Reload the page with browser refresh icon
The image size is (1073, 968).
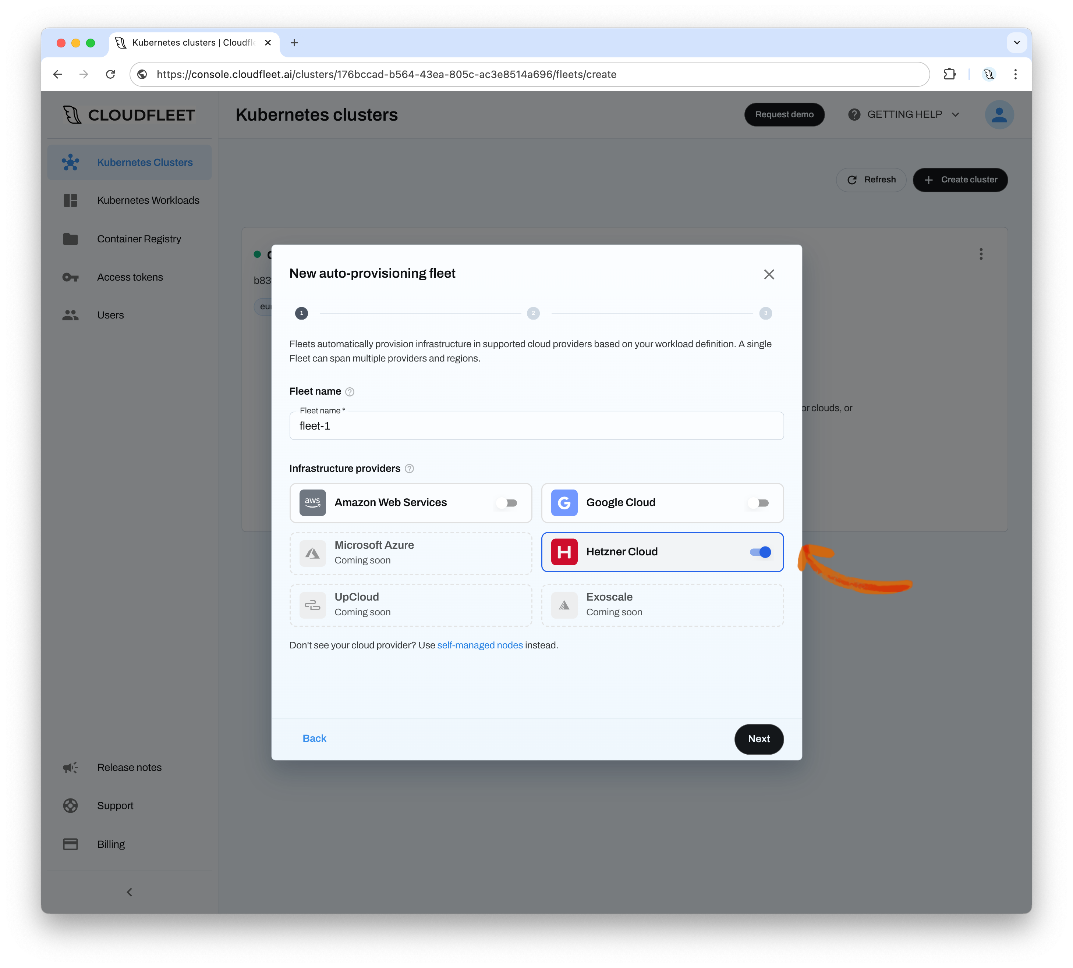coord(110,74)
